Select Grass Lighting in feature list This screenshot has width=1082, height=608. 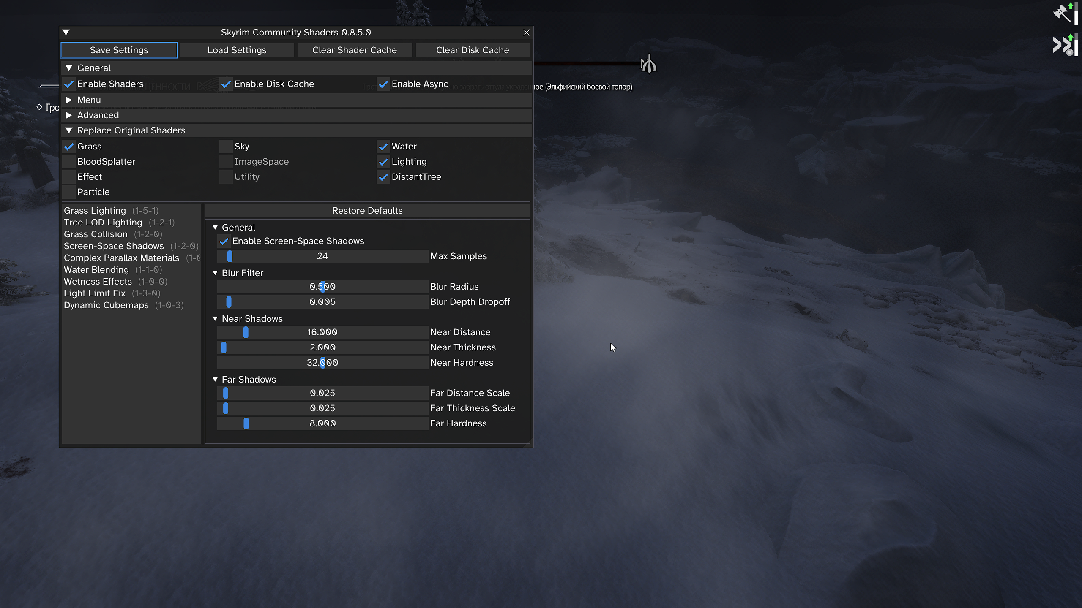95,211
